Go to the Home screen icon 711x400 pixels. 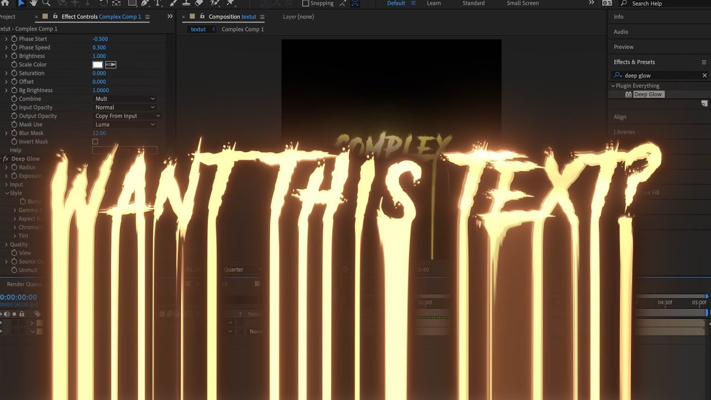pos(6,3)
